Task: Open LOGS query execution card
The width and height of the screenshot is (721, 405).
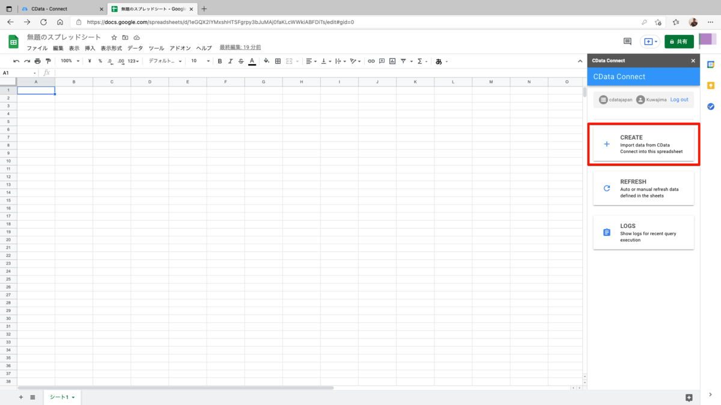Action: point(643,233)
